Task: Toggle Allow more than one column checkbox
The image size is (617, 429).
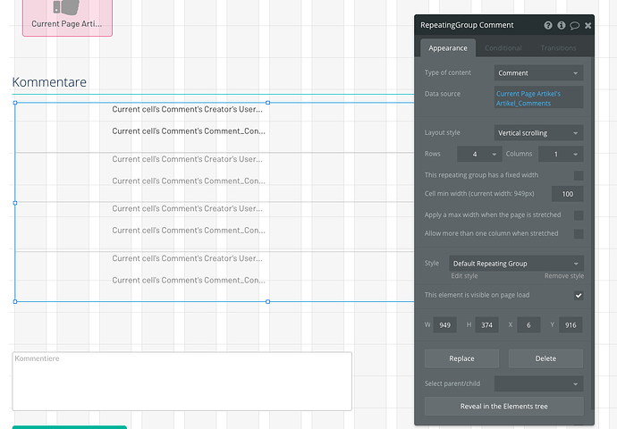Action: [x=579, y=233]
